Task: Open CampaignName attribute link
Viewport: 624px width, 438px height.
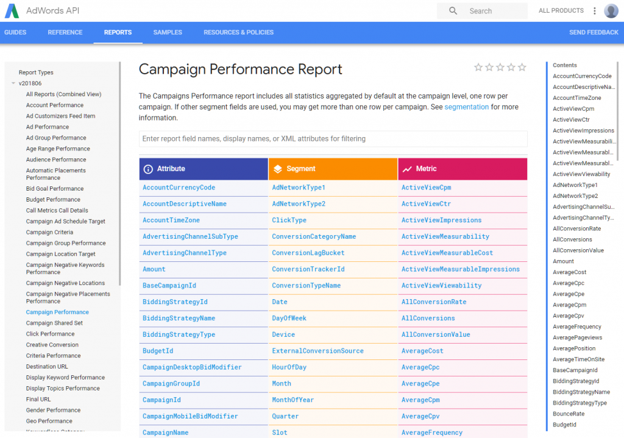Action: click(165, 433)
